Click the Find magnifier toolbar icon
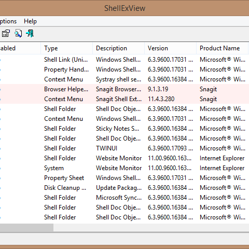Screen dimensions: 249x249 pos(18,33)
